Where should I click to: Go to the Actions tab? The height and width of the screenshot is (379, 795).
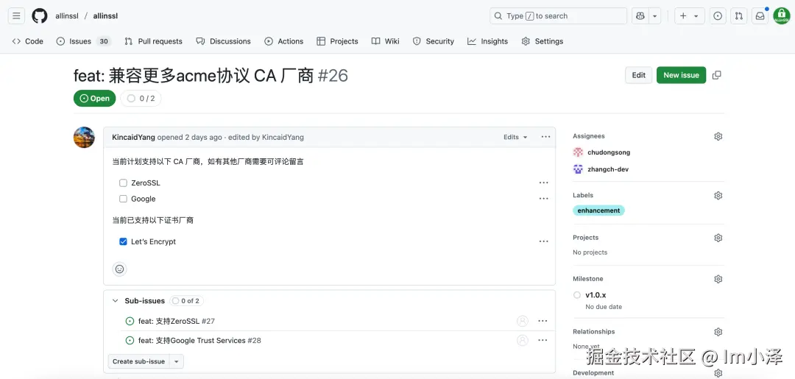click(284, 41)
